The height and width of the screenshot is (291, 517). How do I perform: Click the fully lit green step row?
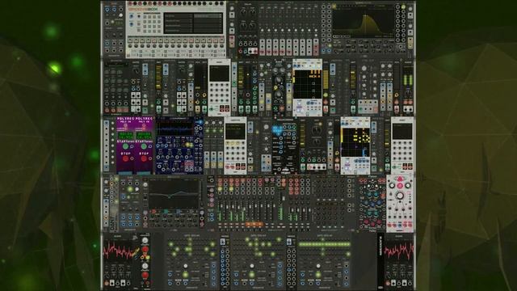325,244
